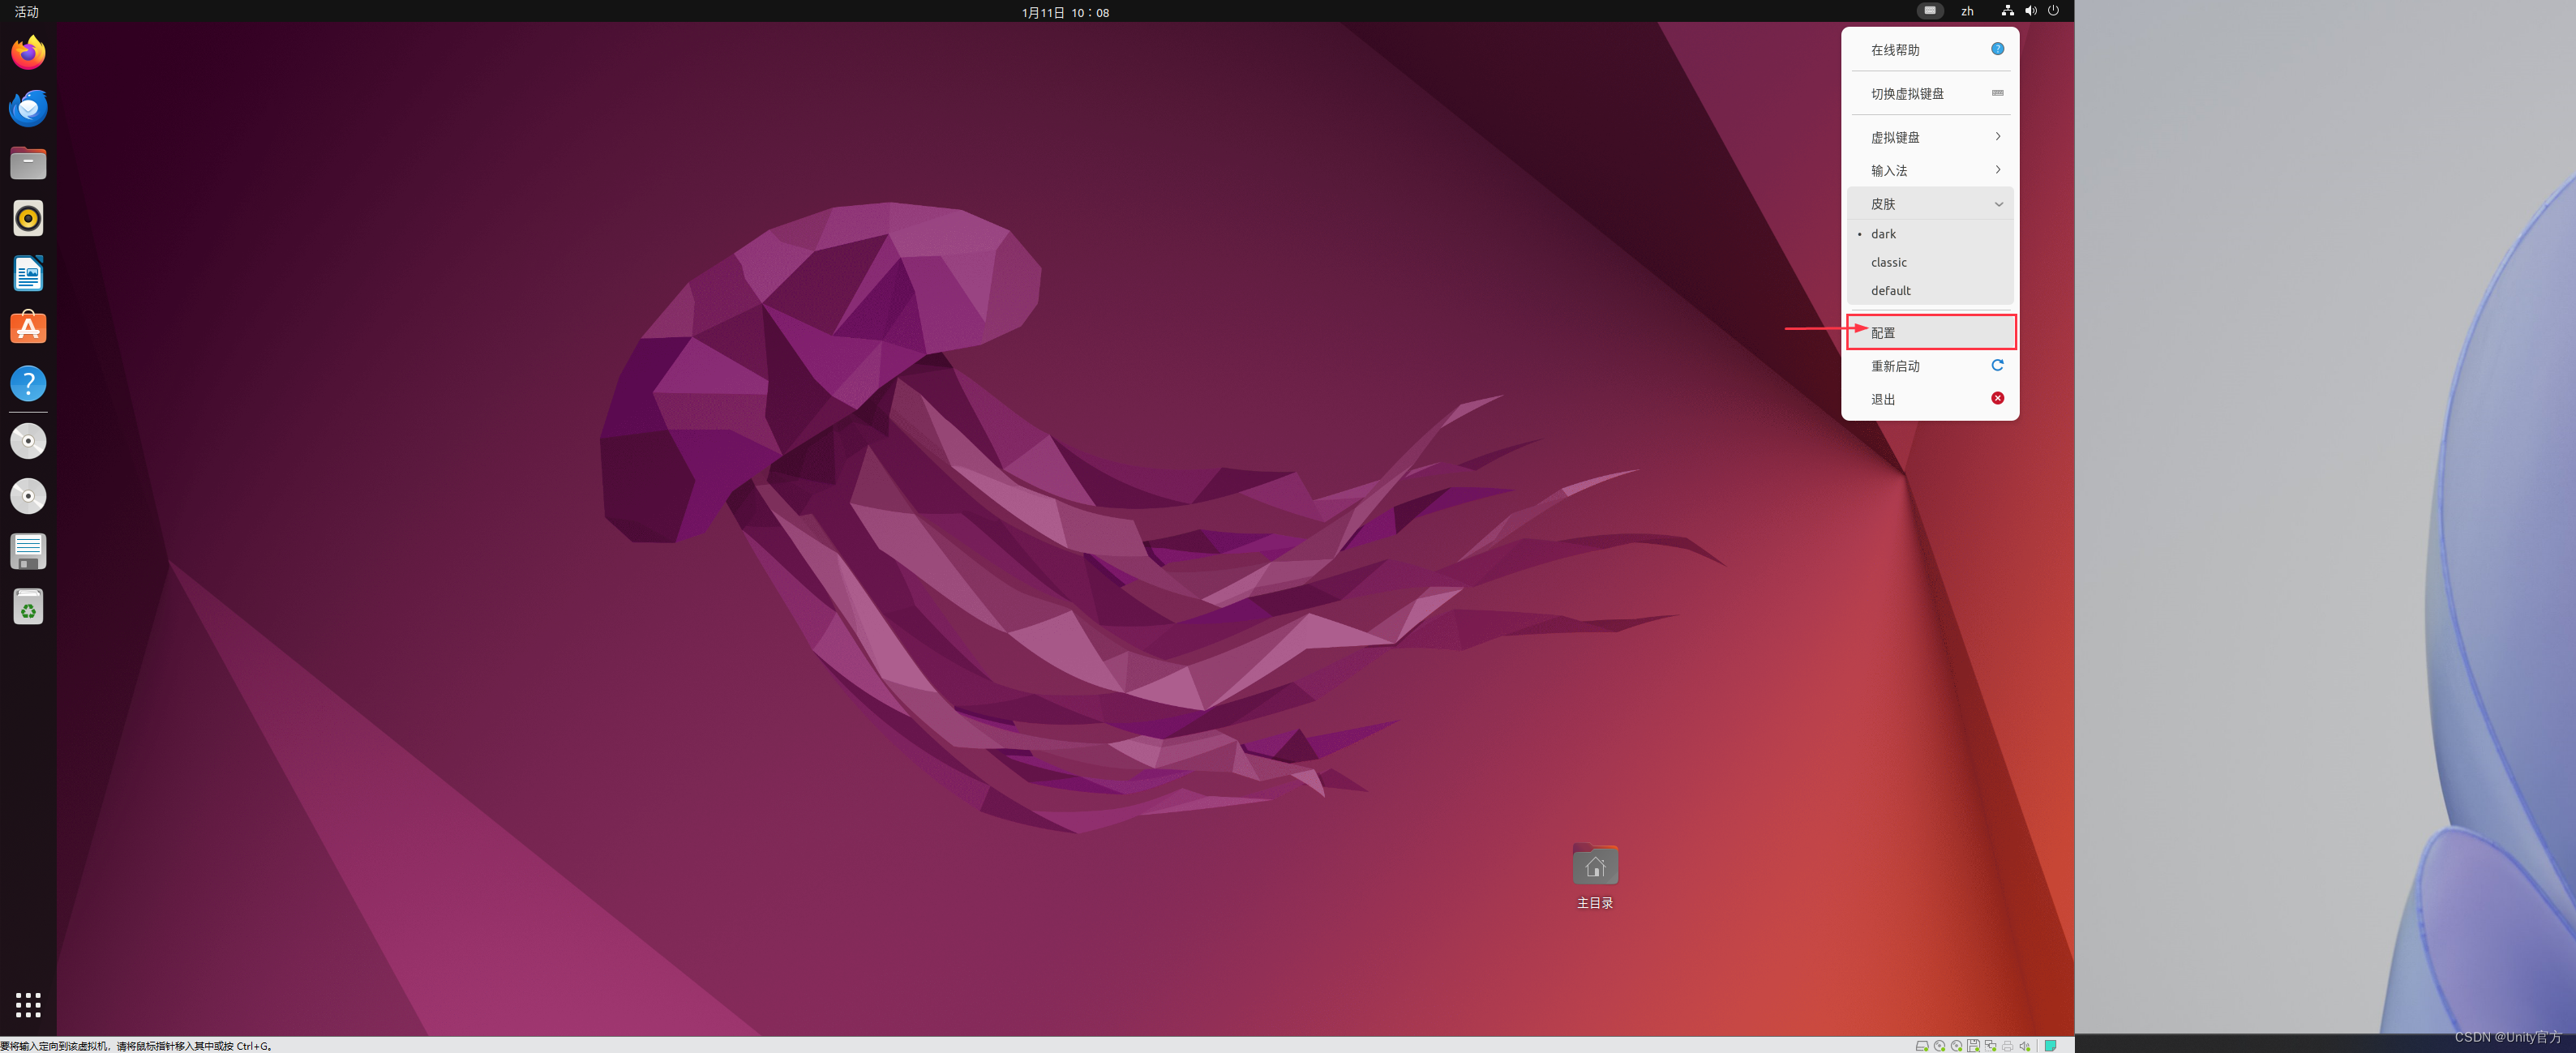The image size is (2576, 1053).
Task: Select the default skin option
Action: 1890,291
